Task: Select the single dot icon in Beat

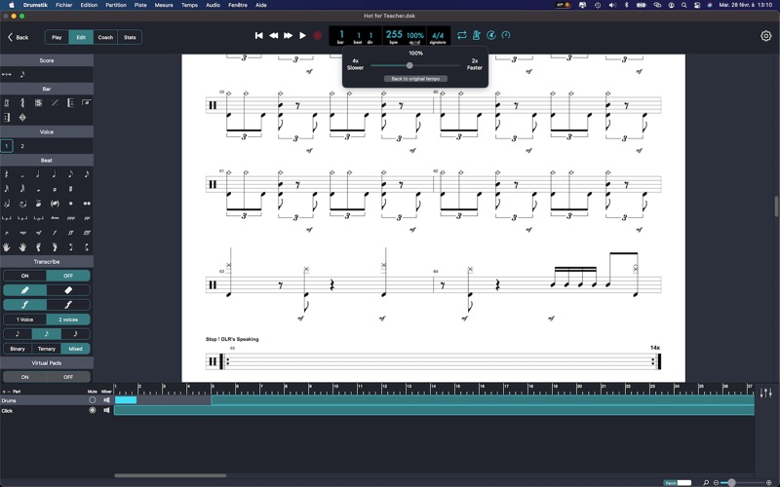Action: [x=70, y=204]
